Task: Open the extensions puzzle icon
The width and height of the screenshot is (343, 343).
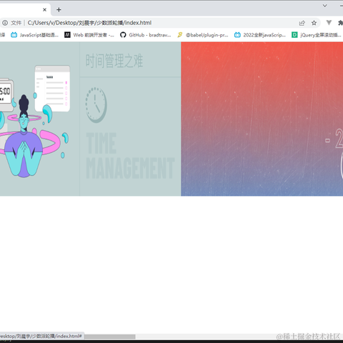Action: pos(340,23)
